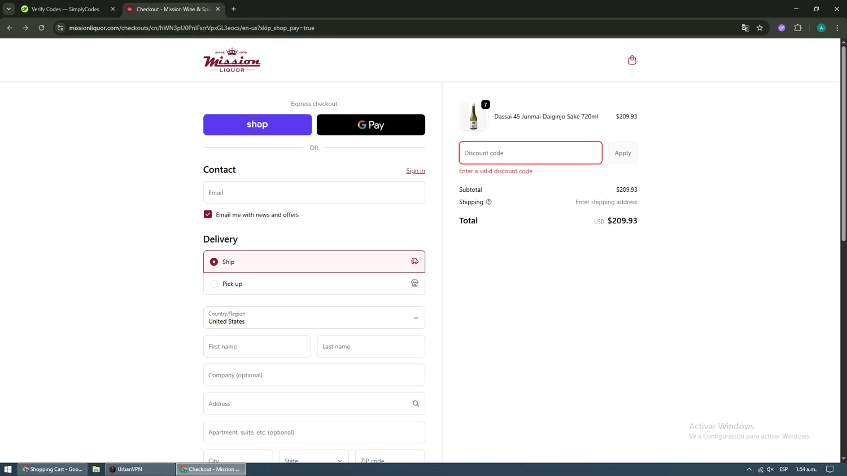Screen dimensions: 847x476
Task: Click the muted volume icon in tray
Action: click(x=770, y=469)
